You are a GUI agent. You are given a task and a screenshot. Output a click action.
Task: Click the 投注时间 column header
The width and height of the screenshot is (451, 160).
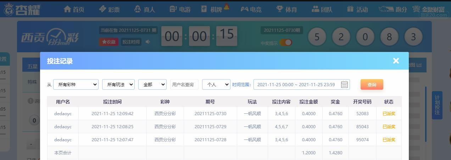click(x=112, y=102)
